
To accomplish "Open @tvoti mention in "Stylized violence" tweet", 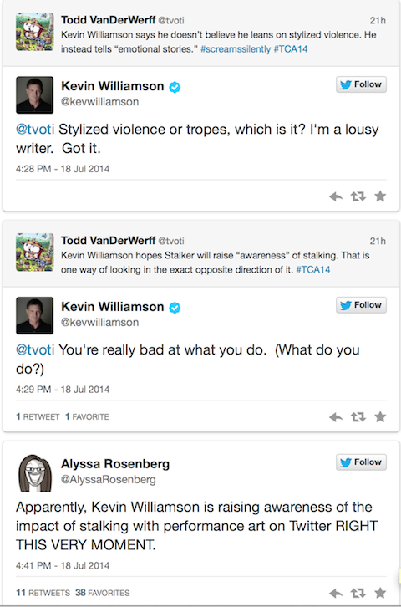I will [x=35, y=130].
